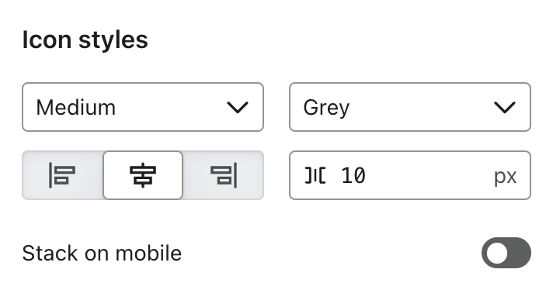Click the Stack on mobile label

102,253
